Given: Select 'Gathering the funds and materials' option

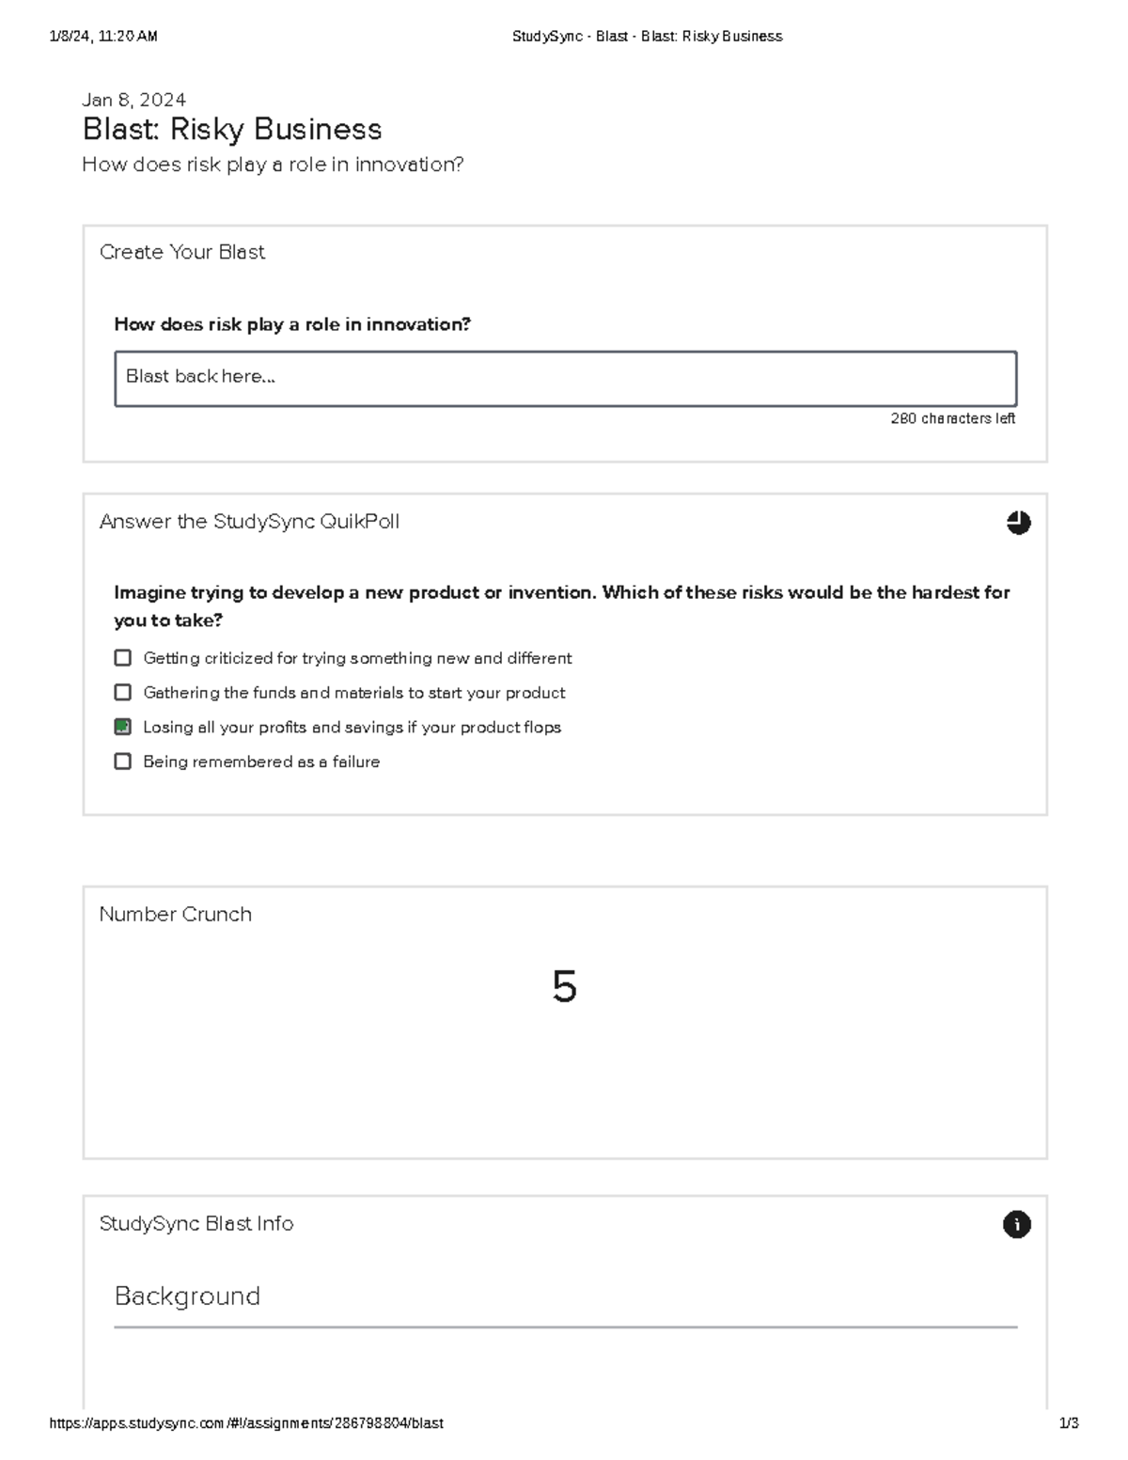Looking at the screenshot, I should [122, 692].
